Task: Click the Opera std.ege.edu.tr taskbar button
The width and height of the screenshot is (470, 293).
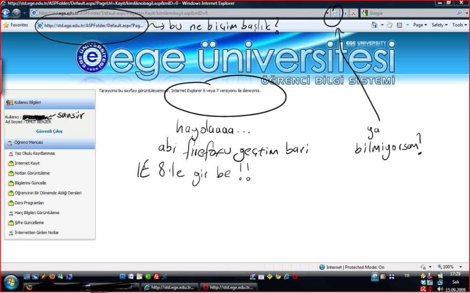Action: coord(229,287)
